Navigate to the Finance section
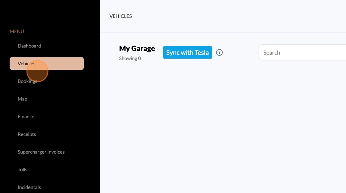This screenshot has width=346, height=193. (26, 117)
